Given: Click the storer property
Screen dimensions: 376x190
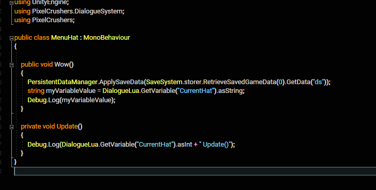Looking at the screenshot, I should click(x=193, y=82).
